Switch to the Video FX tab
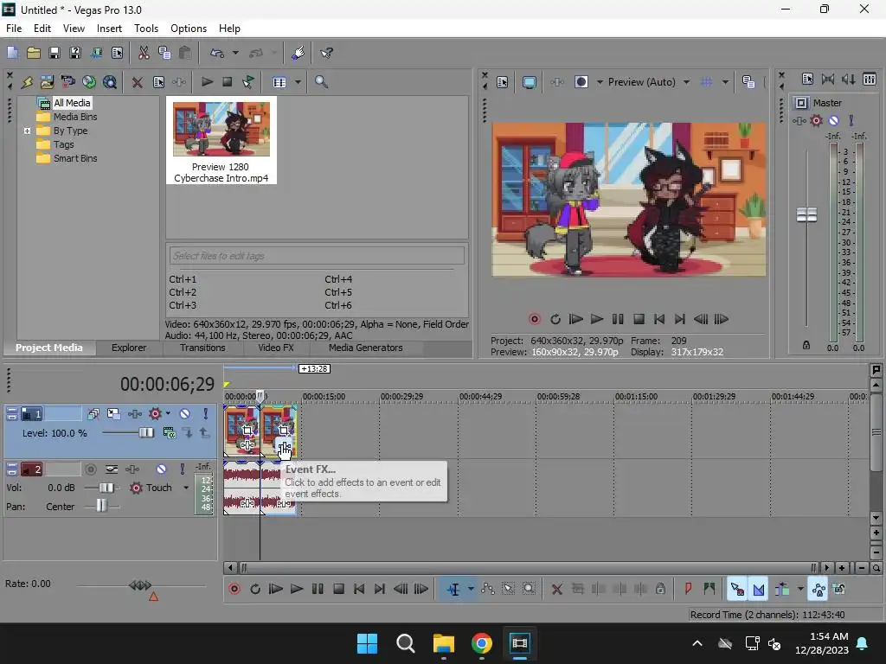 point(276,348)
